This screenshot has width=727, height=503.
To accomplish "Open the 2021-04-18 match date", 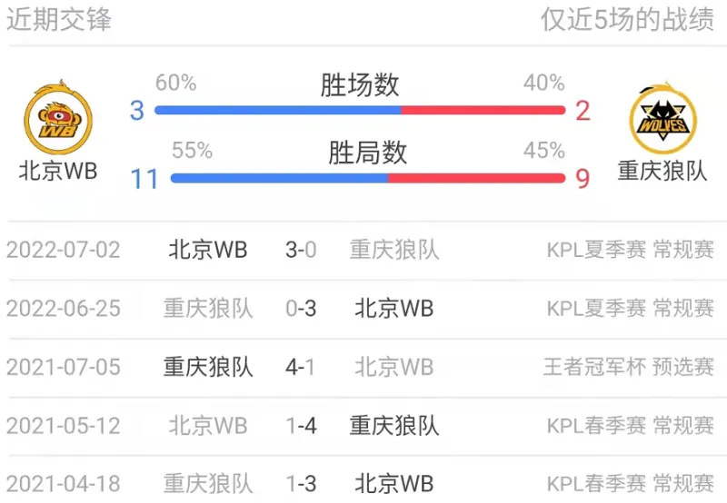I will 64,484.
